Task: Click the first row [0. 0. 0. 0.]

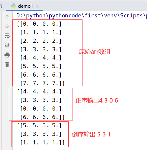Action: [39, 24]
